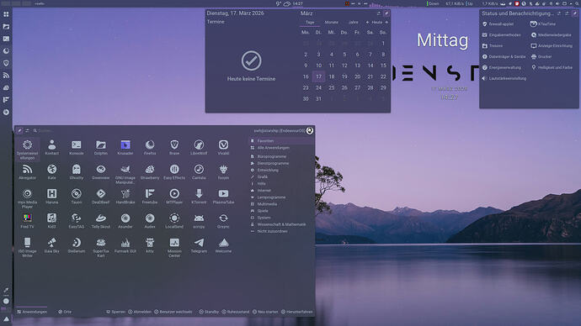This screenshot has height=326, width=581.
Task: Open Datenträger & Geräte tray entry
Action: click(504, 57)
